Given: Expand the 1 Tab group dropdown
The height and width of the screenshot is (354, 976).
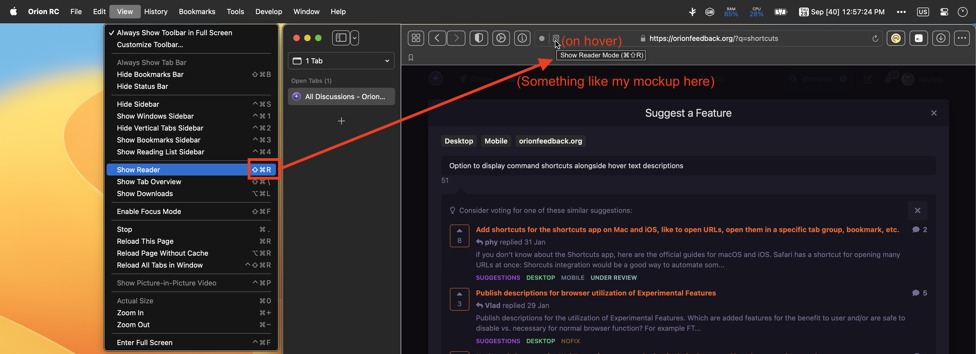Looking at the screenshot, I should (341, 61).
